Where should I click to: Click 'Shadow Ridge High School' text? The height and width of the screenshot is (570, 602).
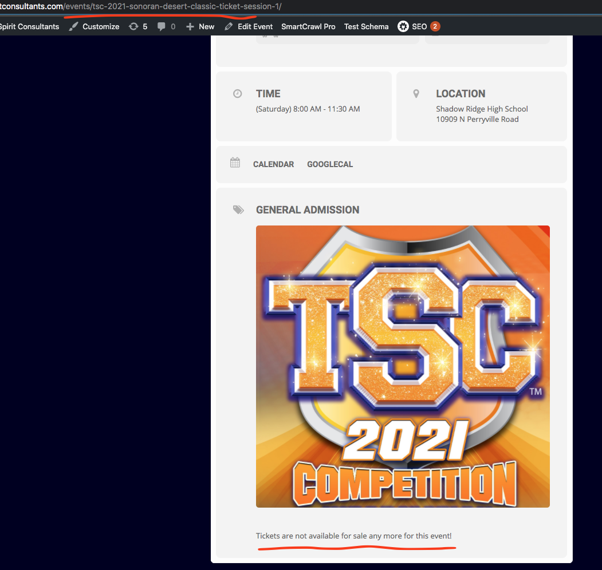pos(482,109)
